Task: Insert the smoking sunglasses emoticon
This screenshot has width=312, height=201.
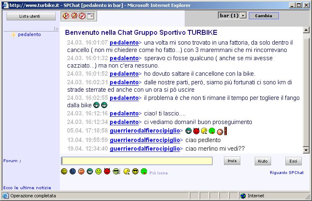Action: click(x=116, y=172)
